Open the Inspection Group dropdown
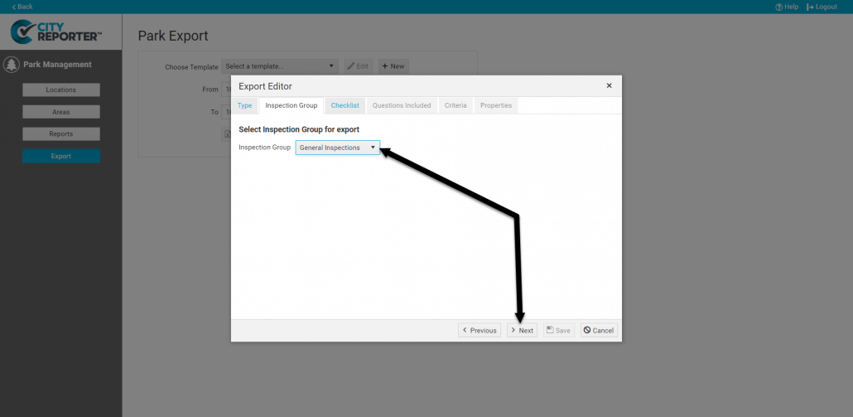The height and width of the screenshot is (417, 853). tap(337, 148)
